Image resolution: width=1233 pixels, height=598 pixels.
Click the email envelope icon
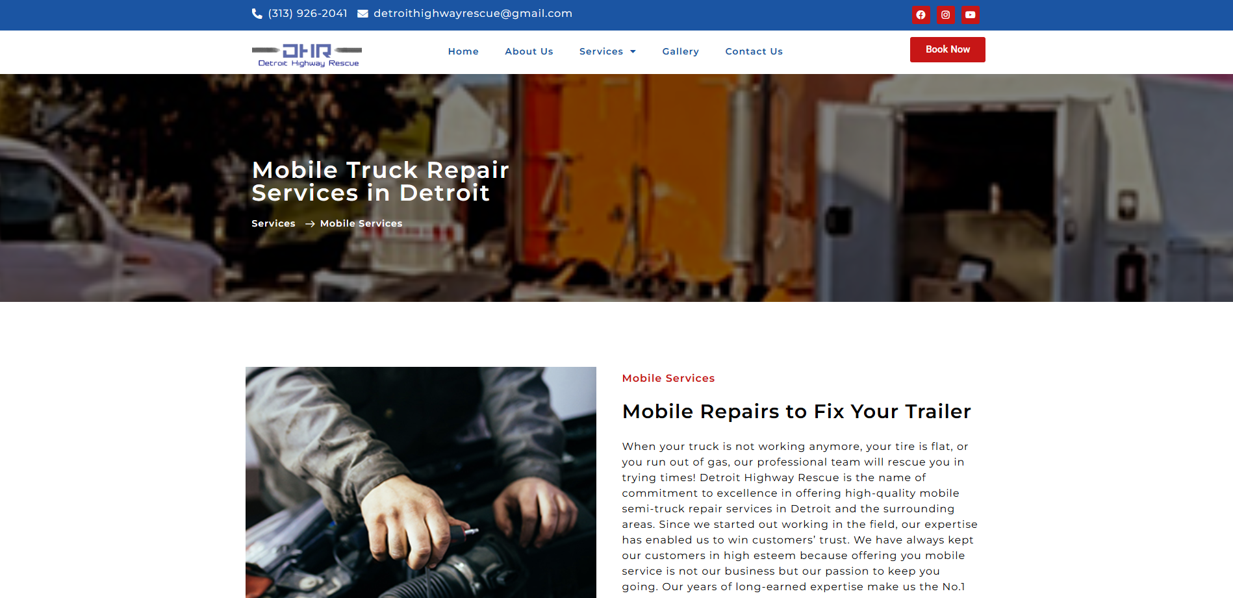pos(362,14)
